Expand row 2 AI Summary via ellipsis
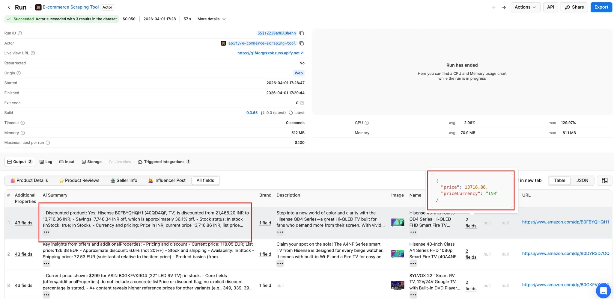The width and height of the screenshot is (614, 299). (x=46, y=263)
